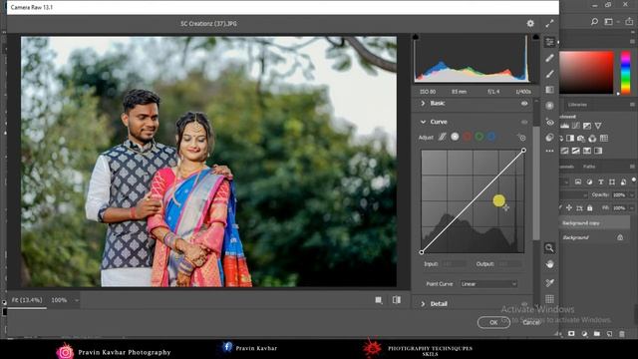Image resolution: width=638 pixels, height=359 pixels.
Task: Select the Radial Filter tool in Camera Raw
Action: (549, 106)
